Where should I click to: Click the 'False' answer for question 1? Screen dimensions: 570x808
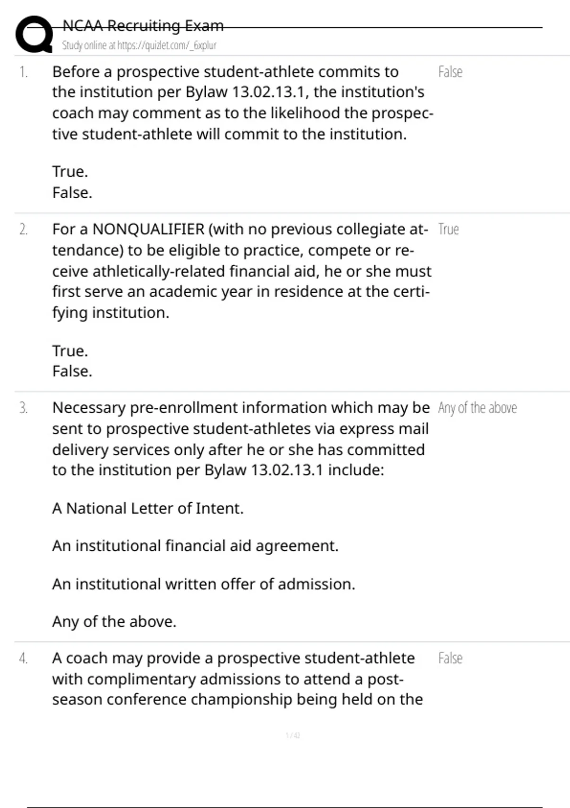pos(450,72)
